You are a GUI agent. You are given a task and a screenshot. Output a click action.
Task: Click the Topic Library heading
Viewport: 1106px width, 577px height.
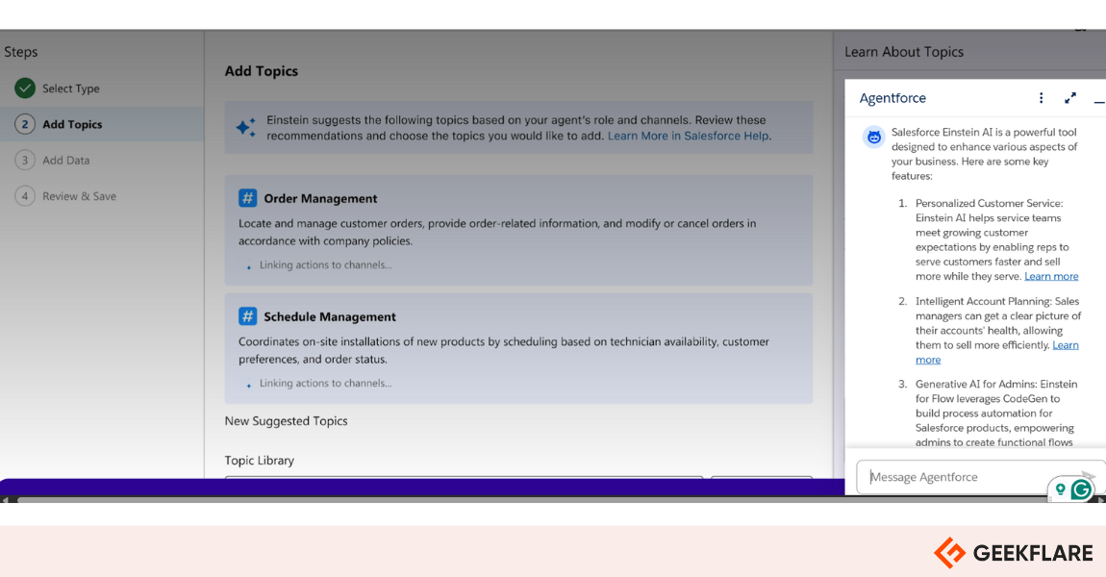tap(259, 460)
